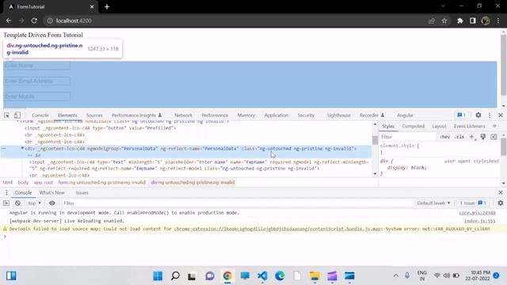Clear the console icon
The width and height of the screenshot is (507, 285).
point(17,203)
